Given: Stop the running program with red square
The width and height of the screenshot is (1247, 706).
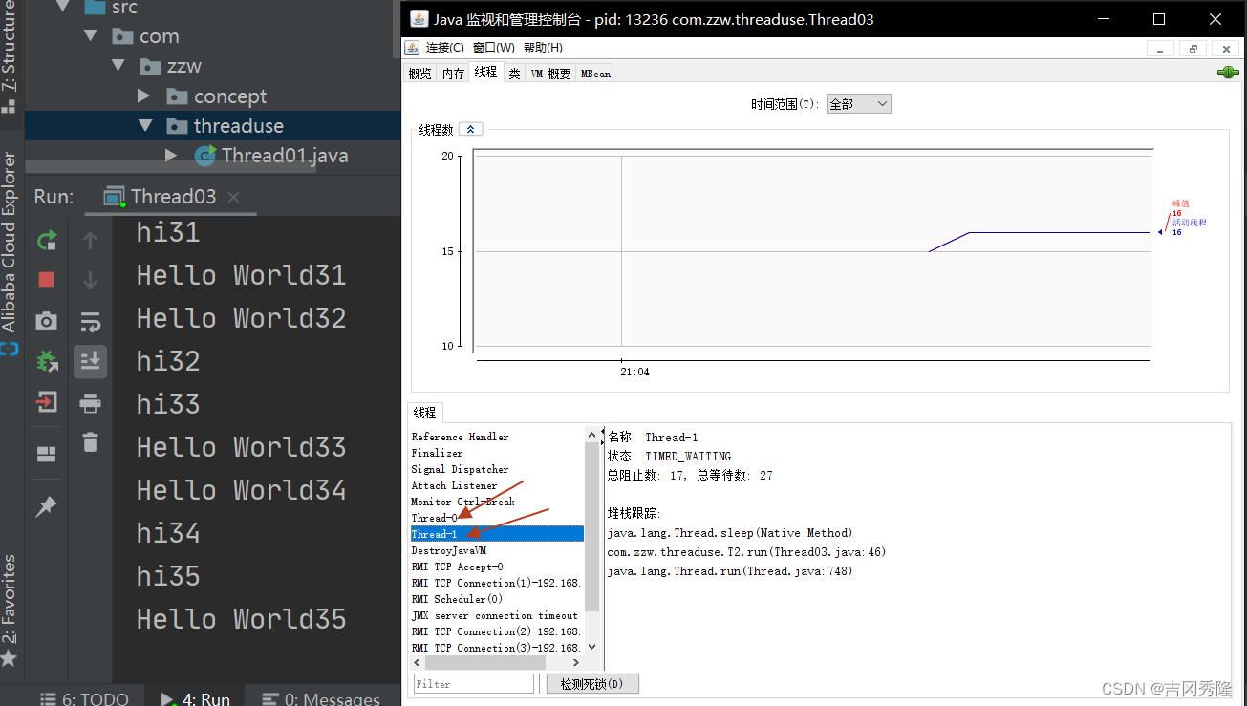Looking at the screenshot, I should (46, 280).
